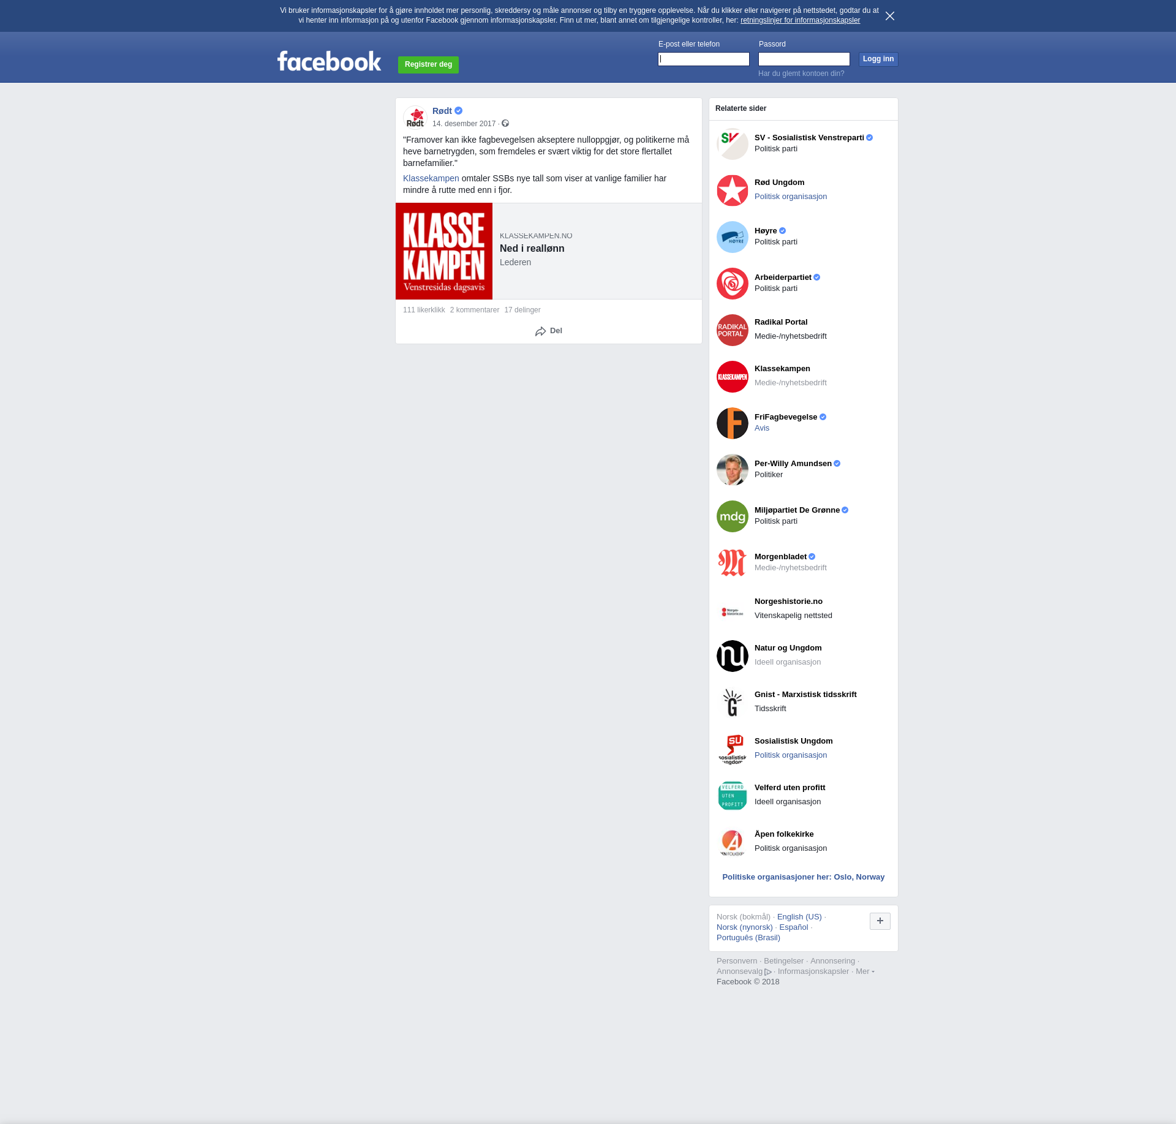1176x1124 pixels.
Task: Open the Natur og Ungdom page name
Action: 788,648
